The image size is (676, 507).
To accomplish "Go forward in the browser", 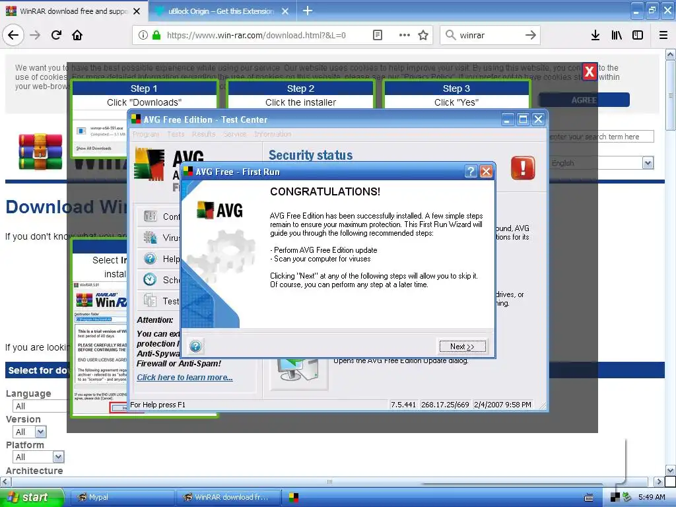I will tap(35, 35).
